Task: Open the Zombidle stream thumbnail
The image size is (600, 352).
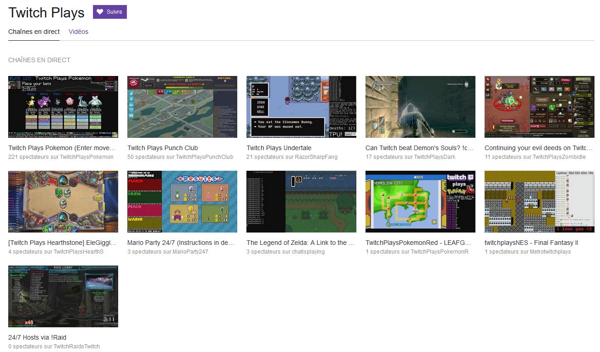Action: [540, 107]
